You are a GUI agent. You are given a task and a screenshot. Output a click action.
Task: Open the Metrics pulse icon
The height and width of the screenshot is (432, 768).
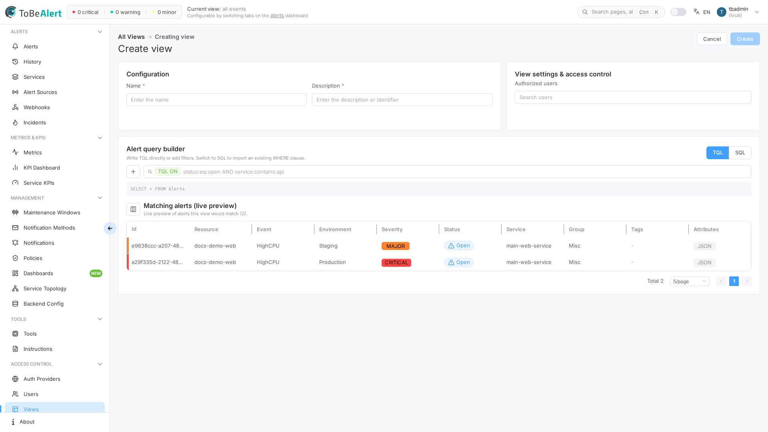15,152
